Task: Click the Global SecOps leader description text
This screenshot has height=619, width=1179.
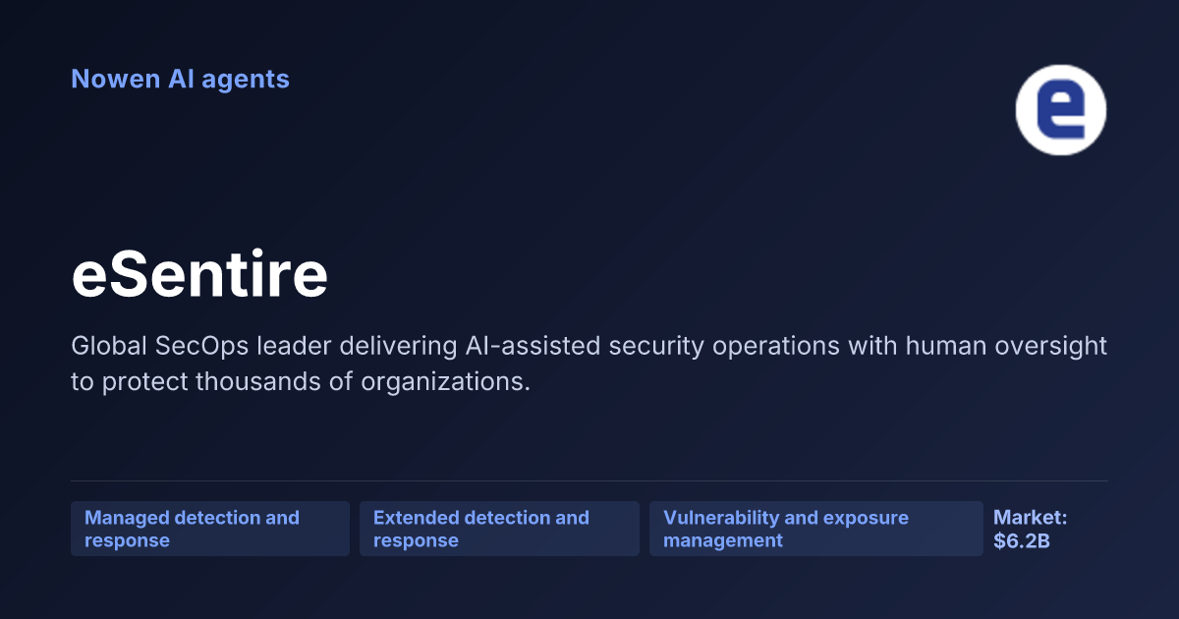Action: tap(589, 364)
